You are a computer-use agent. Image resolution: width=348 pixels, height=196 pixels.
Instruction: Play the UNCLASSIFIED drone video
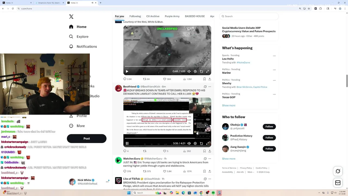127,72
